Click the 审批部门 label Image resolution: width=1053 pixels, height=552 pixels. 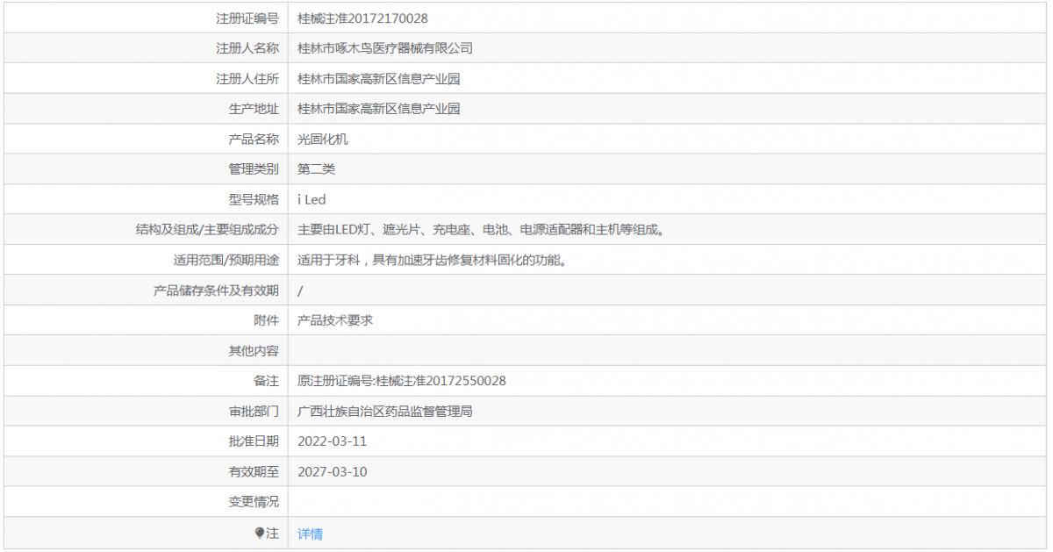point(254,412)
